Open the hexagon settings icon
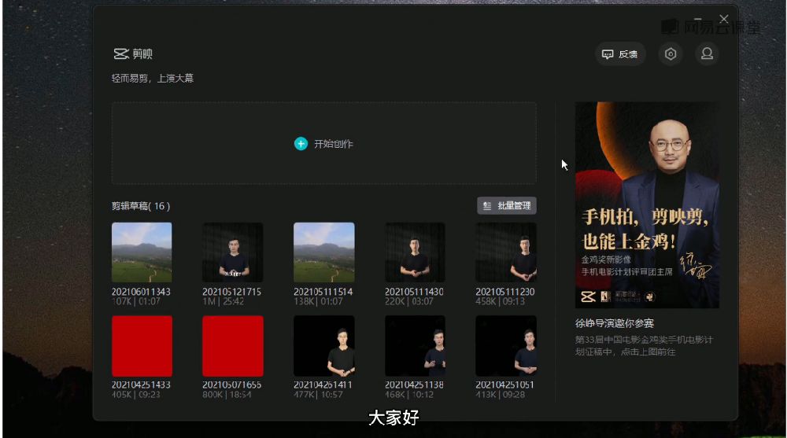787x438 pixels. click(671, 54)
